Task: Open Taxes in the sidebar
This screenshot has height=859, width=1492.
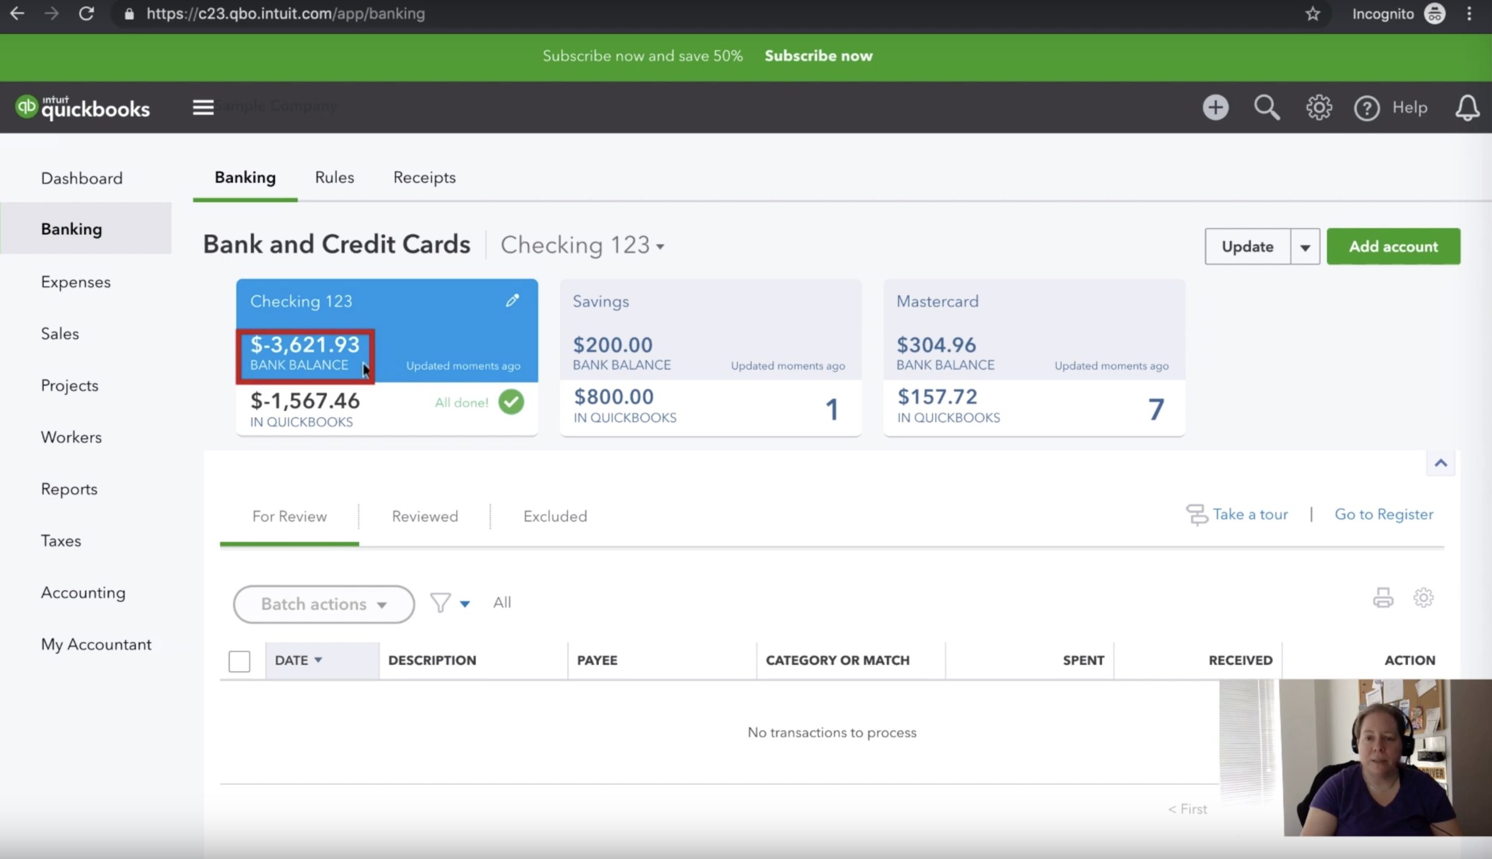Action: pos(61,541)
